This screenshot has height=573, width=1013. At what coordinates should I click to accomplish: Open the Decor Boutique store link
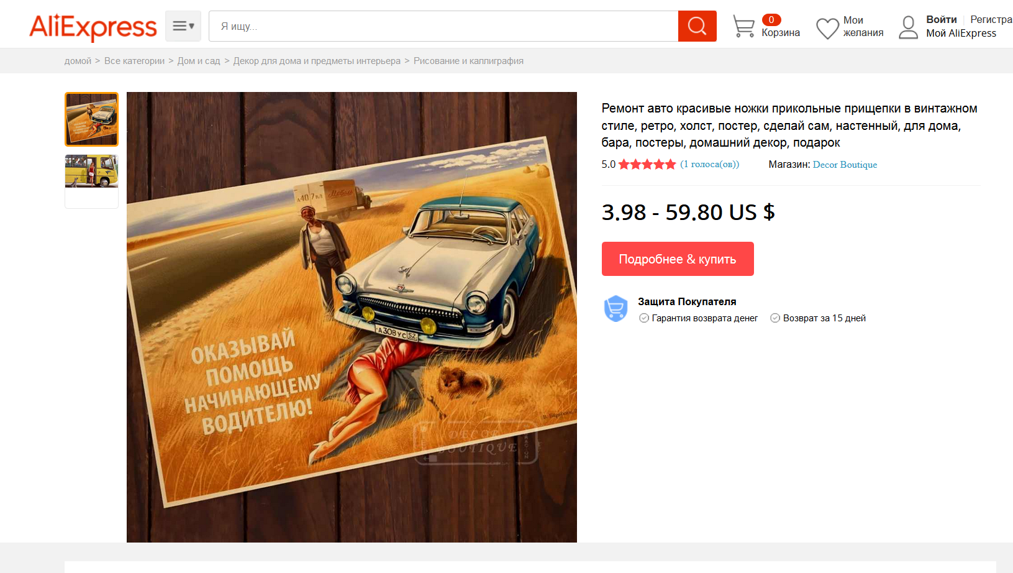(845, 165)
